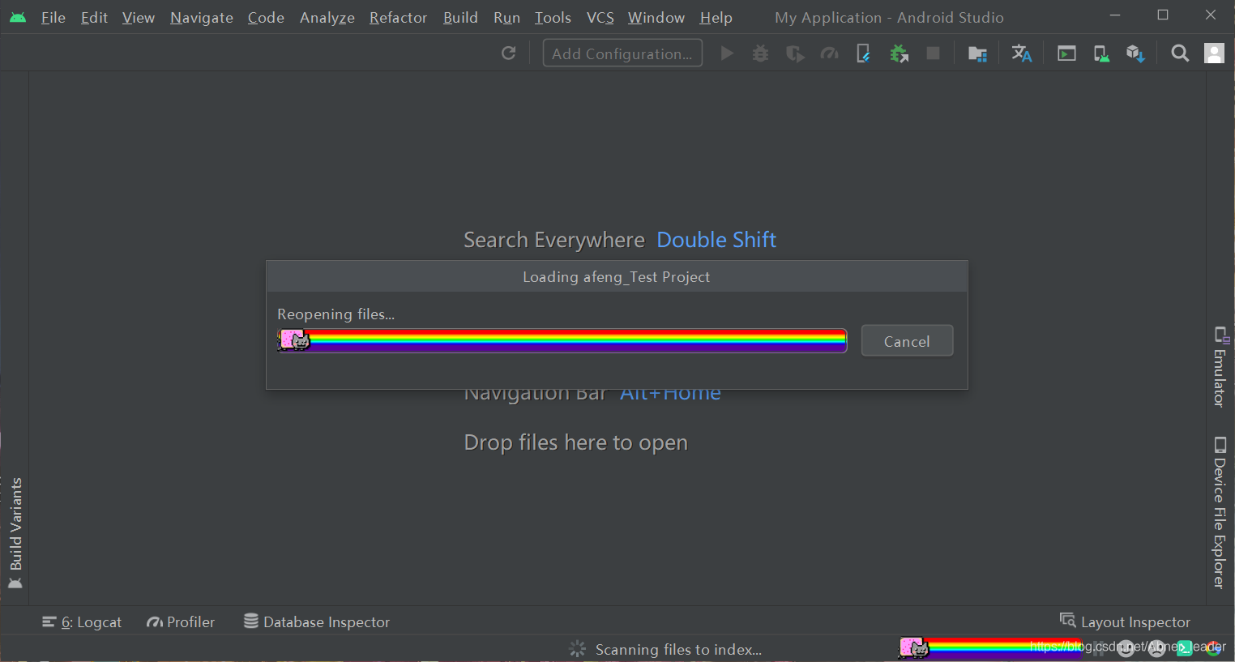Open the SDK Manager icon
The height and width of the screenshot is (662, 1235).
pos(1135,53)
